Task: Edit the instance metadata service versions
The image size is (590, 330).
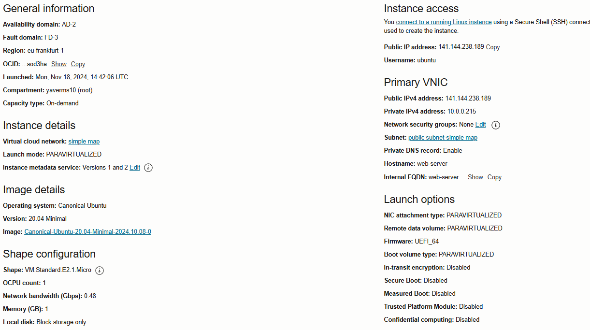Action: tap(135, 168)
